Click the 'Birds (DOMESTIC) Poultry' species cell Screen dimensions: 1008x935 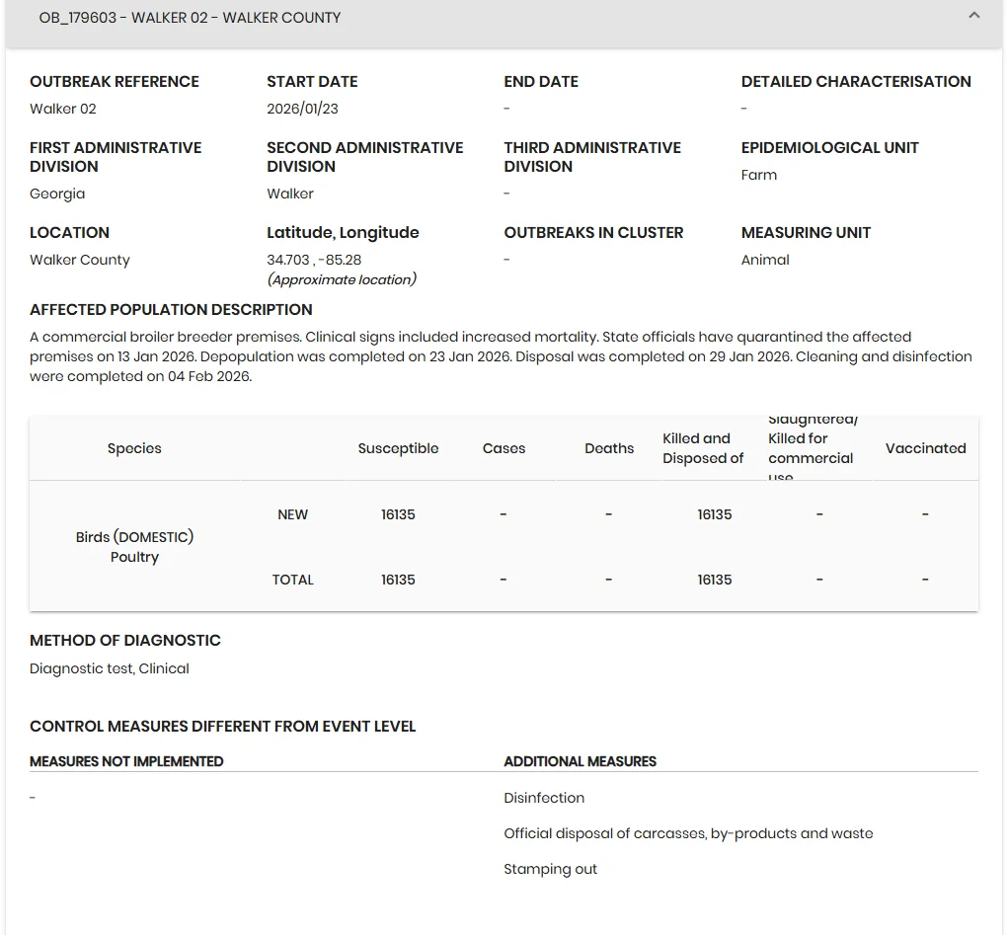(134, 547)
